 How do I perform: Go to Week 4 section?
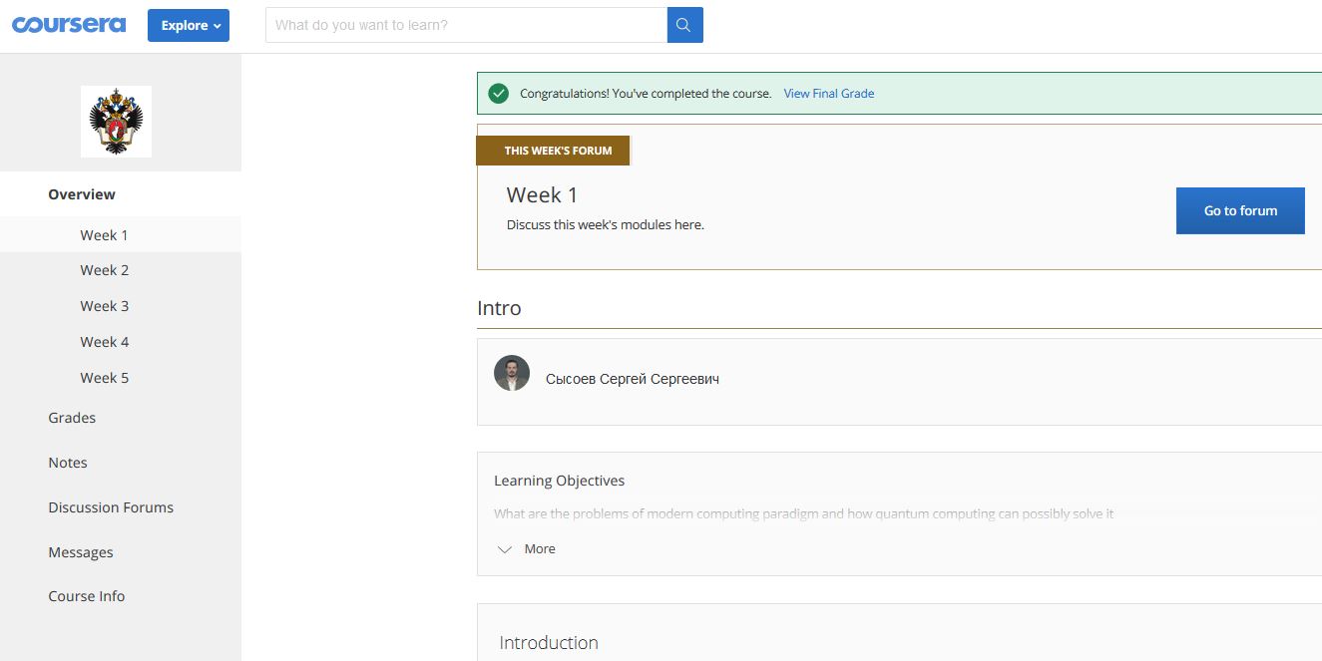point(105,342)
